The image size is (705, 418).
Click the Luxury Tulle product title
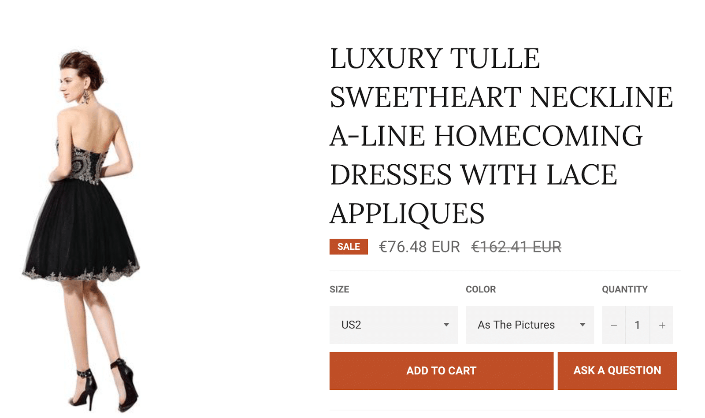click(x=501, y=135)
